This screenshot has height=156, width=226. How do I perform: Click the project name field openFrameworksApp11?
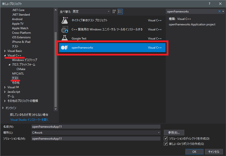coord(96,126)
